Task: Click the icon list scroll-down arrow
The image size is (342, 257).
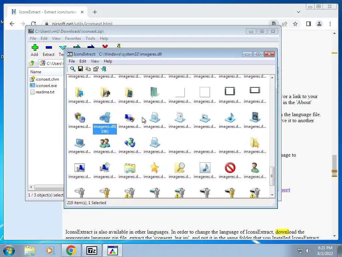Action: (x=272, y=195)
